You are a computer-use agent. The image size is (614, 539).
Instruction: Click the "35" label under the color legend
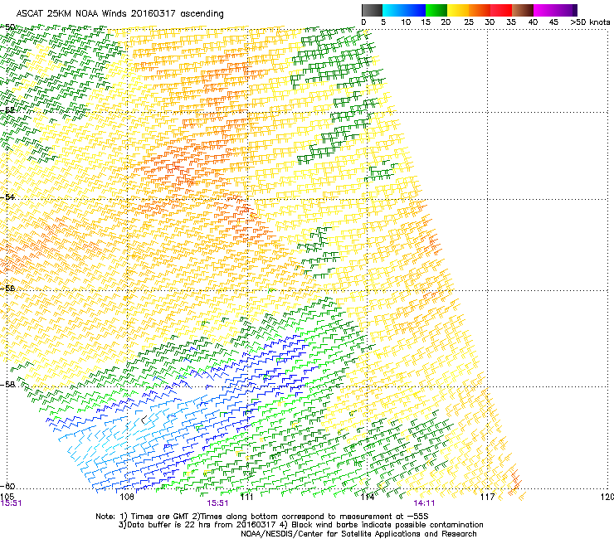pyautogui.click(x=511, y=22)
